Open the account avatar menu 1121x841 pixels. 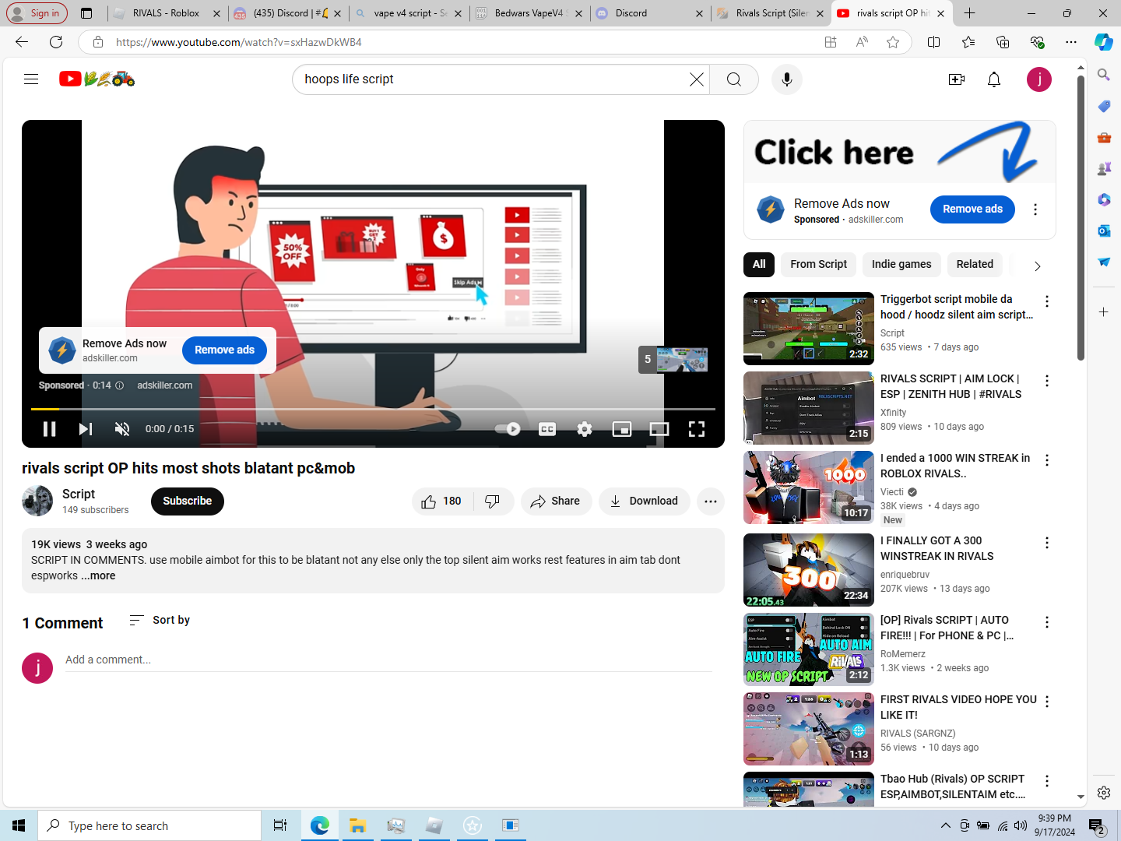(1039, 79)
